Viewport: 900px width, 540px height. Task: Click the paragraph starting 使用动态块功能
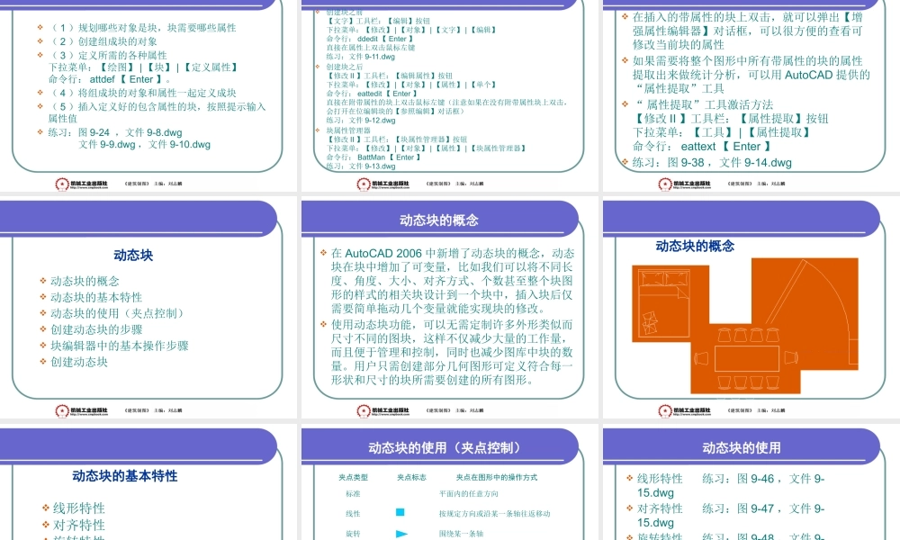click(452, 352)
